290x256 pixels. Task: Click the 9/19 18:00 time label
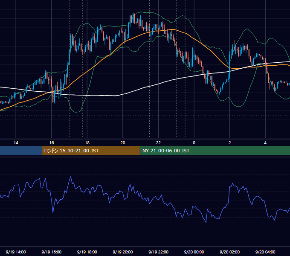[87, 252]
